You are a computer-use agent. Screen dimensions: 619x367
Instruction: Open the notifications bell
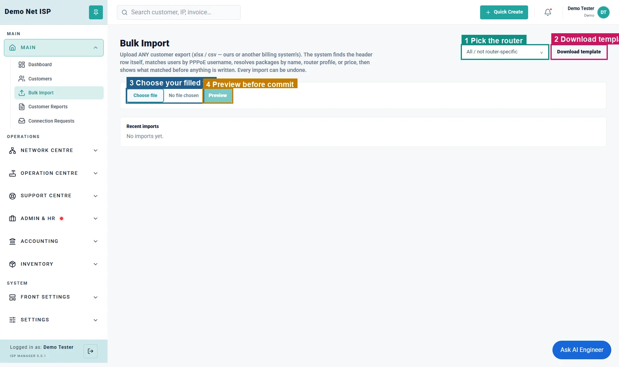[x=548, y=12]
